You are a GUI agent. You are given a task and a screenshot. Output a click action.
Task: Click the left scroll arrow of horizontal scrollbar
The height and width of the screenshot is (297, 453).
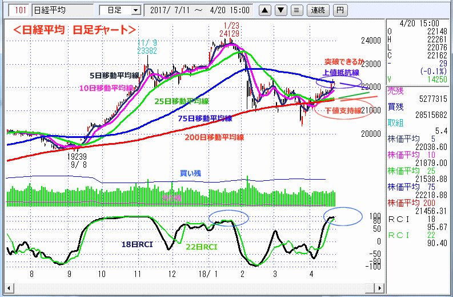point(9,288)
